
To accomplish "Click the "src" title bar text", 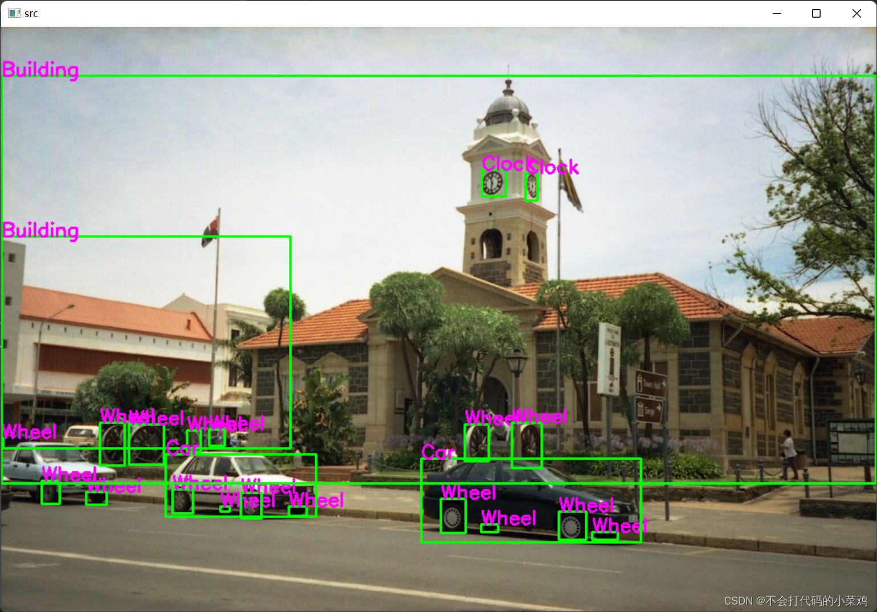I will pos(31,13).
